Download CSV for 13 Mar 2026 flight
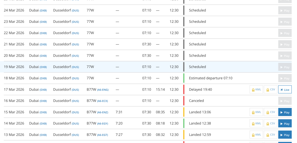Viewport: 297px width, 143px height. pos(271,135)
